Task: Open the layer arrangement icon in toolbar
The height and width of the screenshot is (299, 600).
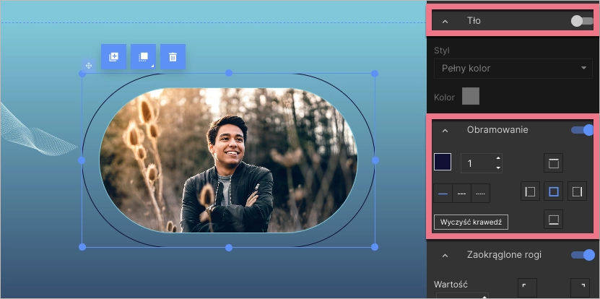Action: pyautogui.click(x=143, y=56)
